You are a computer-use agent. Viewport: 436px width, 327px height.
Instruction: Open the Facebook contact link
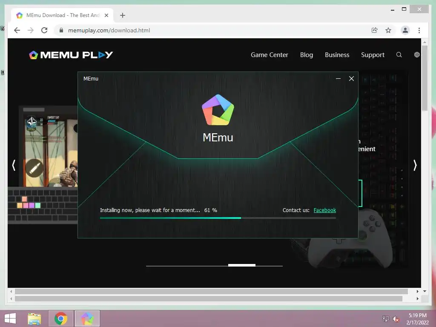point(324,210)
